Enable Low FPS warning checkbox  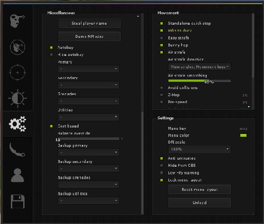pos(161,173)
